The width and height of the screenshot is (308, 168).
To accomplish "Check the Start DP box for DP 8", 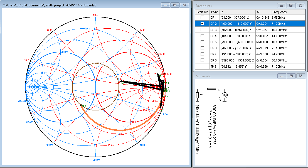I will tap(202, 60).
